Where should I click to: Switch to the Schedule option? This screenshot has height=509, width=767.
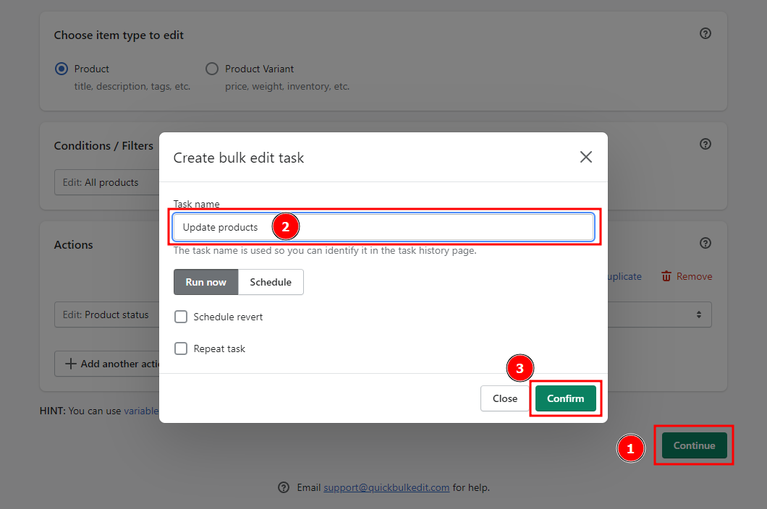tap(271, 282)
